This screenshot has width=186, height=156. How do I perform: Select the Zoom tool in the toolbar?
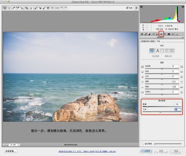click(x=5, y=8)
